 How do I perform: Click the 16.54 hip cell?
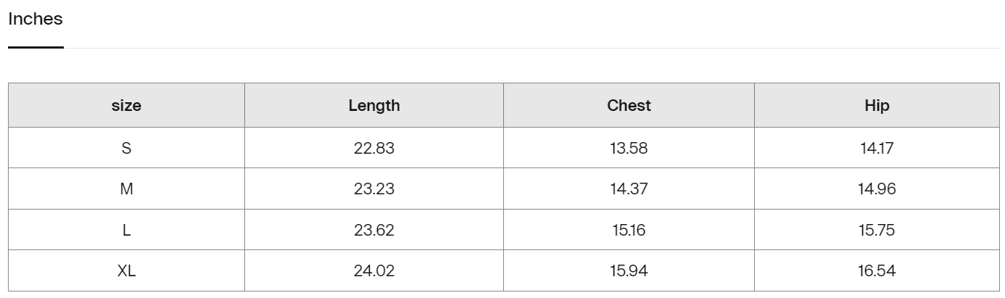pos(877,272)
